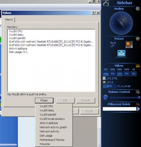The image size is (141, 147).
Task: Restore the background window with restore button
Action: click(x=94, y=1)
